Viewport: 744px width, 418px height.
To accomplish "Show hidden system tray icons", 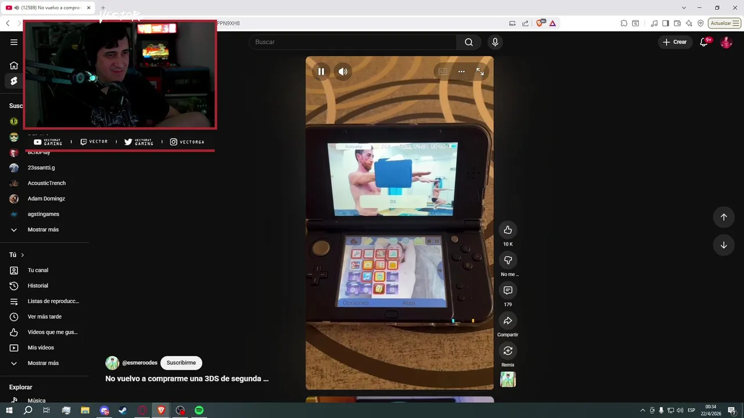I will point(643,410).
